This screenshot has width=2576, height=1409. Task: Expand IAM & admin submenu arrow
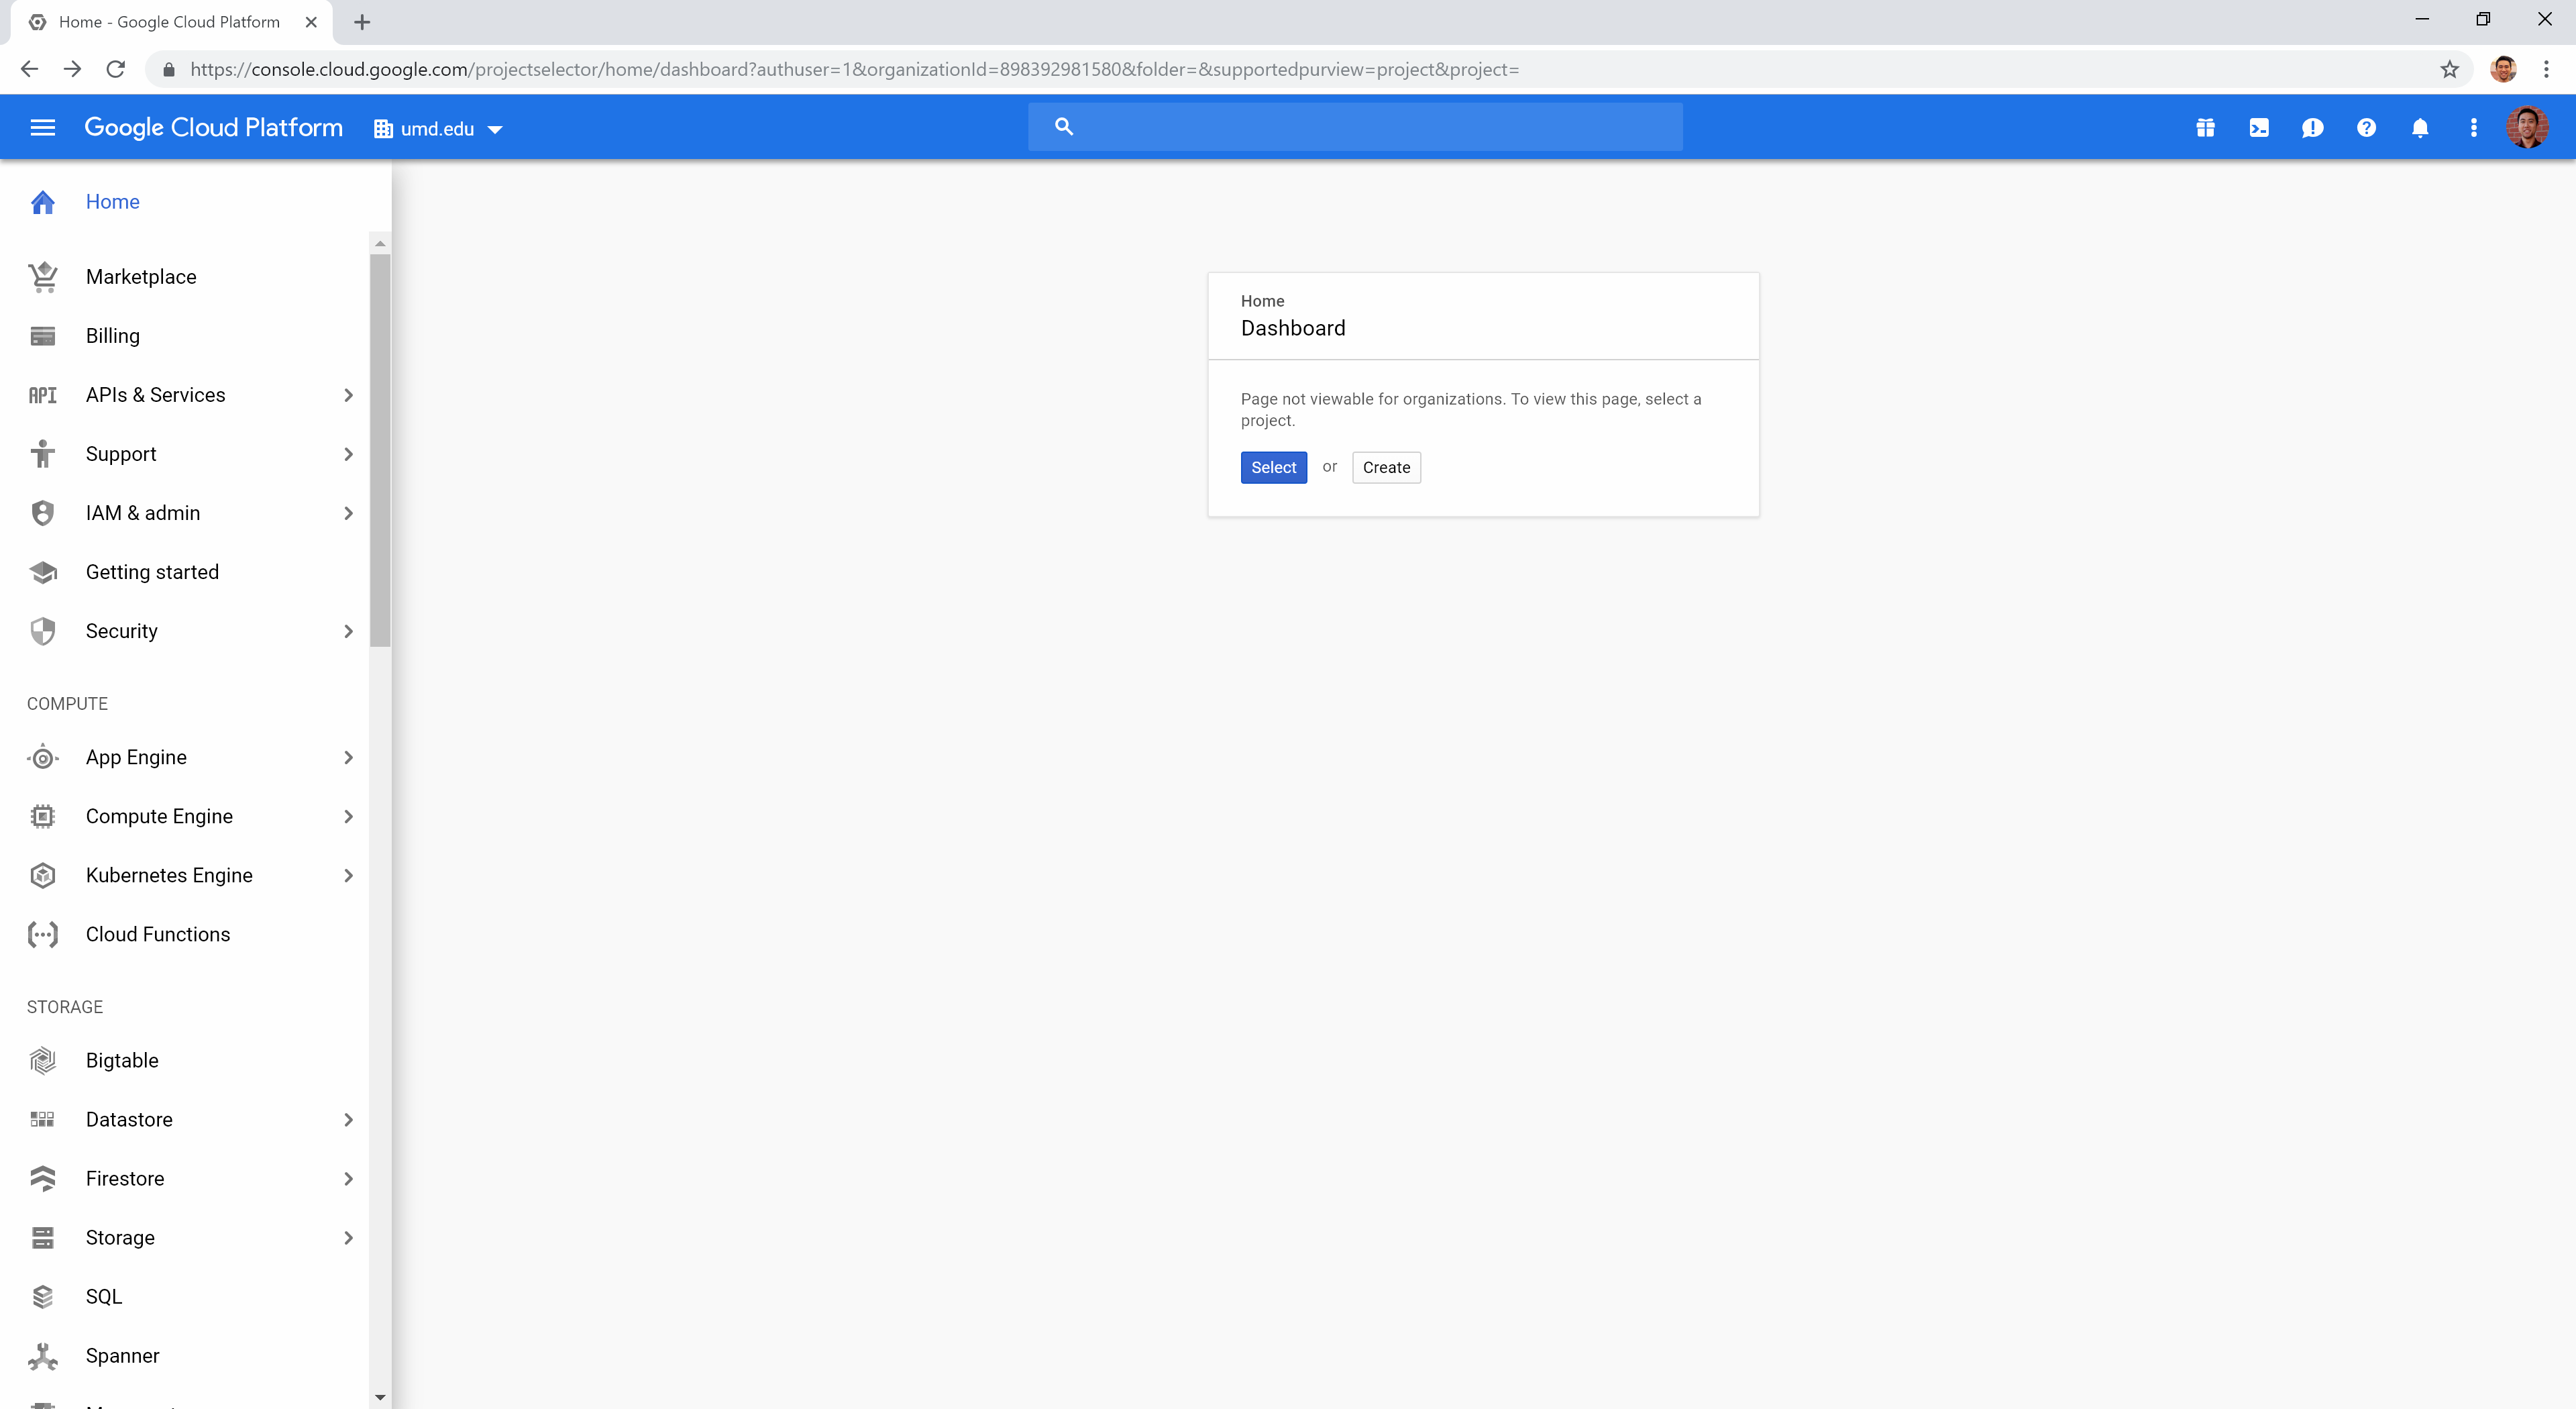pyautogui.click(x=348, y=513)
